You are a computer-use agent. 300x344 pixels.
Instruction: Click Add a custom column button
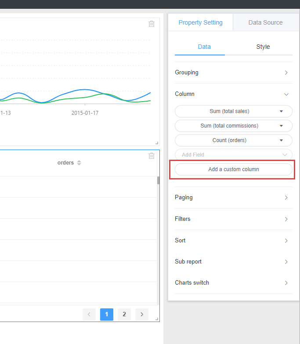[234, 169]
